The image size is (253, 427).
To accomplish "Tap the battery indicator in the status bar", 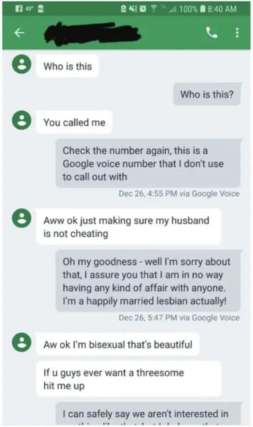I will click(x=202, y=9).
